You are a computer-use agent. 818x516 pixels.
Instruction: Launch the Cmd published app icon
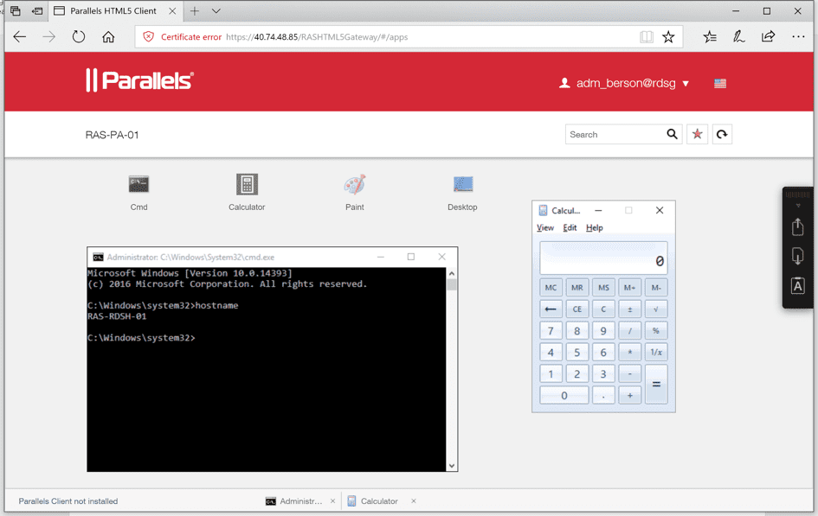138,184
